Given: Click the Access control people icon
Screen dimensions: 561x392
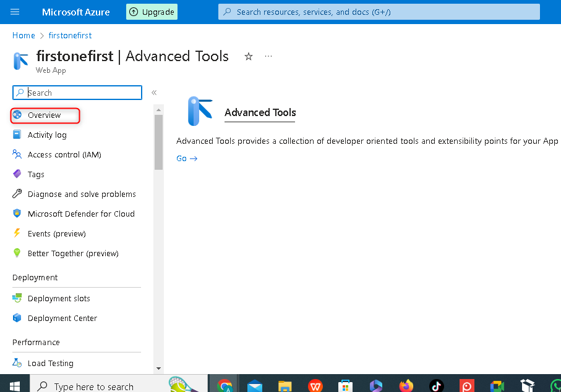Looking at the screenshot, I should (17, 154).
